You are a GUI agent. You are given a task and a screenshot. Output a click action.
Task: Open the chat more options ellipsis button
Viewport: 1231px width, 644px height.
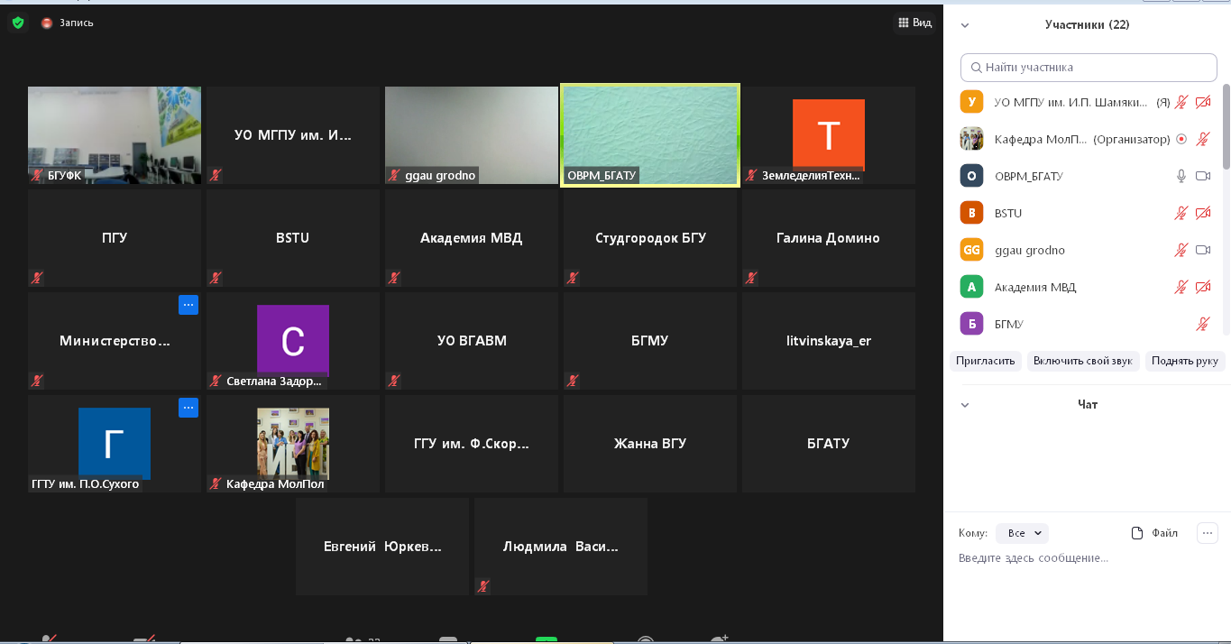(x=1207, y=533)
